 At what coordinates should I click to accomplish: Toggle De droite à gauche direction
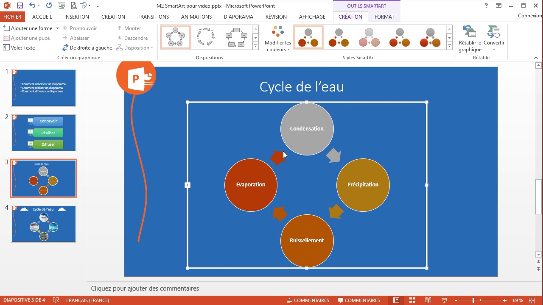coord(87,48)
